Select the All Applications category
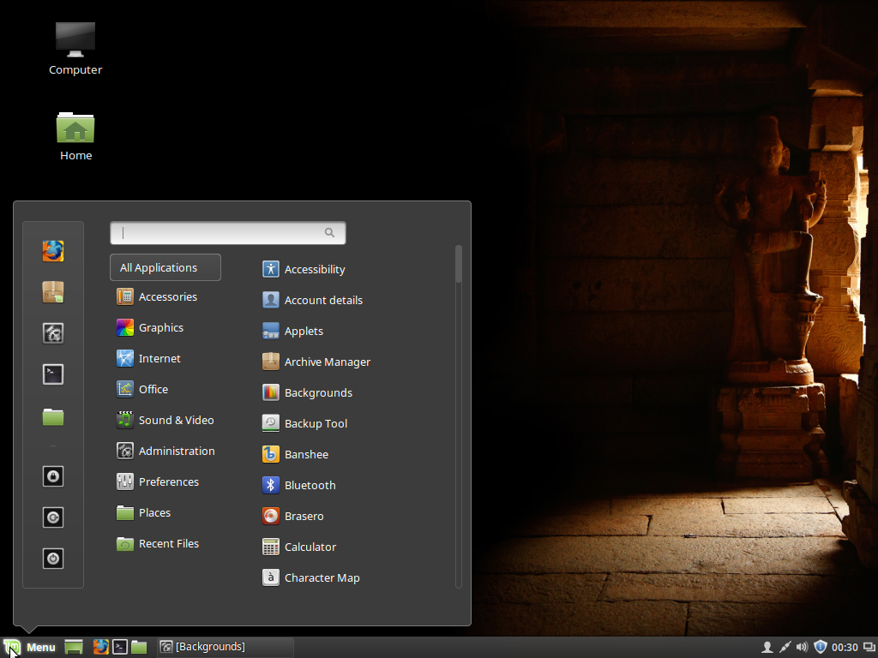This screenshot has width=878, height=658. [165, 267]
